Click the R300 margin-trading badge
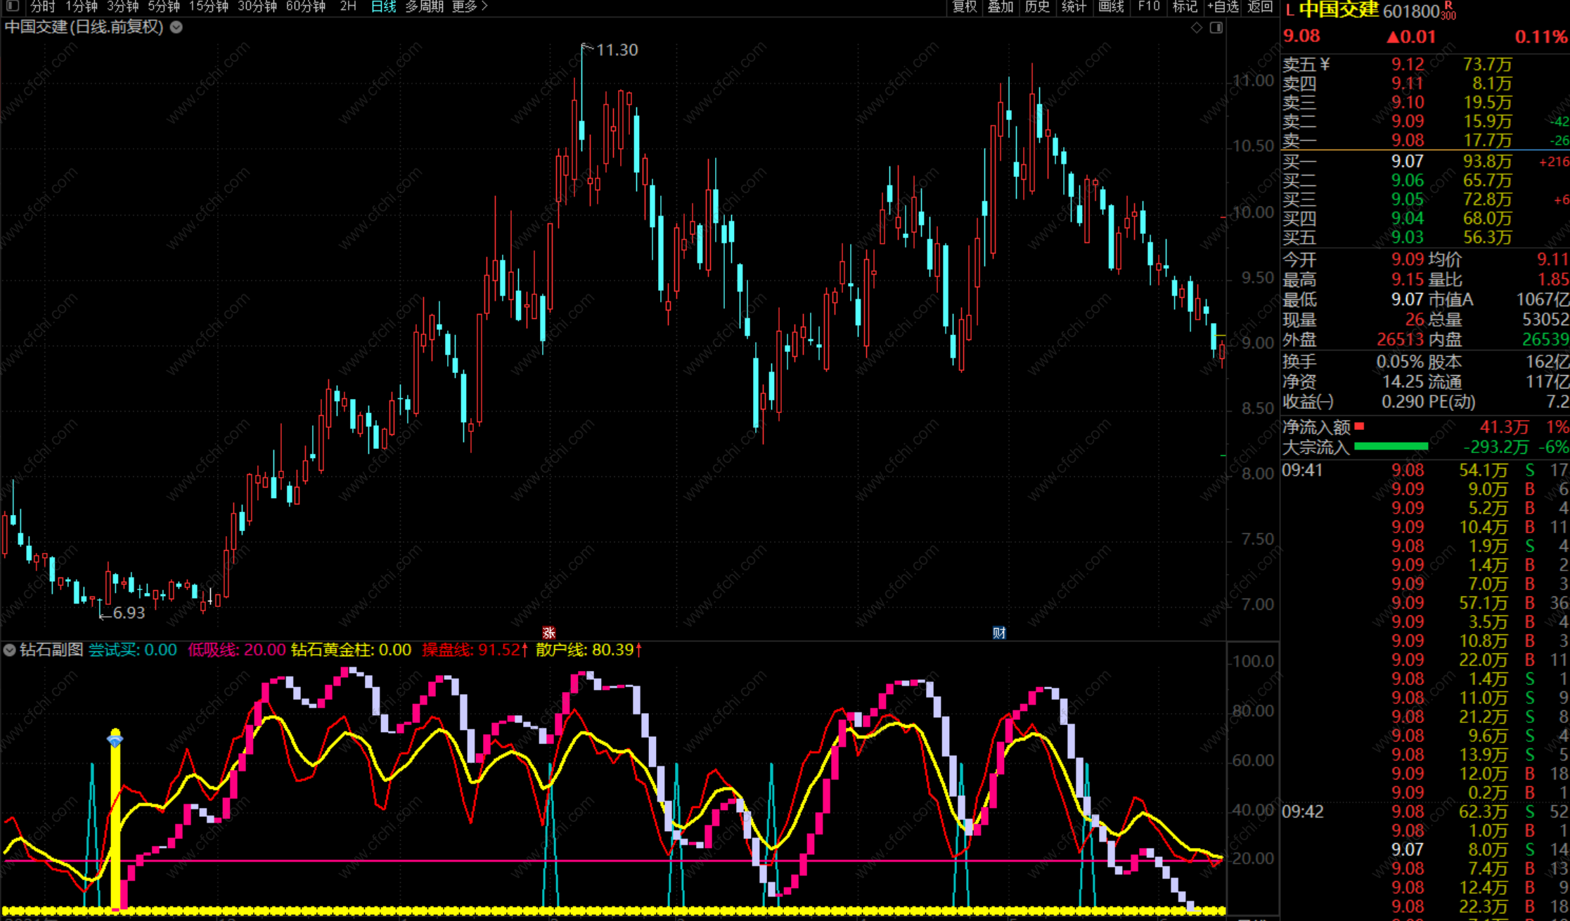The height and width of the screenshot is (921, 1570). click(x=1448, y=11)
